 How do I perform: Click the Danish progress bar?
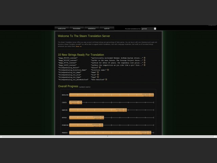98,110
